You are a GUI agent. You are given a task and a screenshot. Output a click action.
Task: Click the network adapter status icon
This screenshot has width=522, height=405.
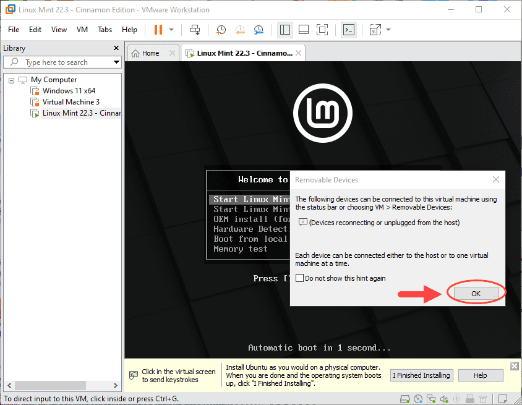coord(431,399)
